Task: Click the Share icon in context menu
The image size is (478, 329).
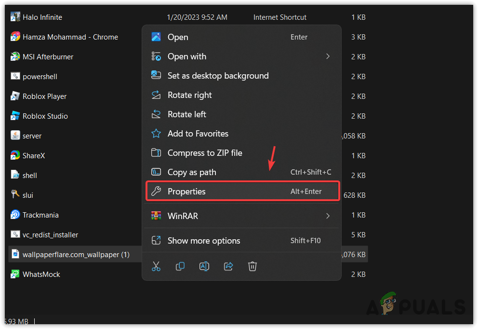Action: pos(228,266)
